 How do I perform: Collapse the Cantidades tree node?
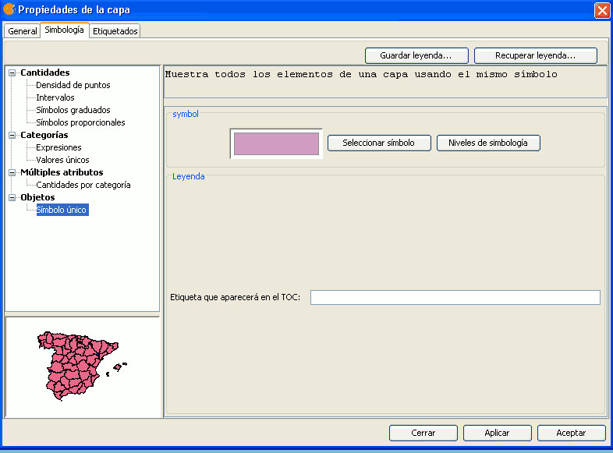(12, 73)
